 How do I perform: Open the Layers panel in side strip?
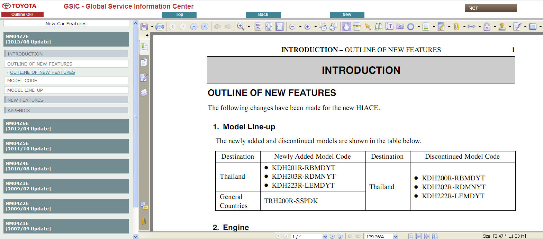144,93
